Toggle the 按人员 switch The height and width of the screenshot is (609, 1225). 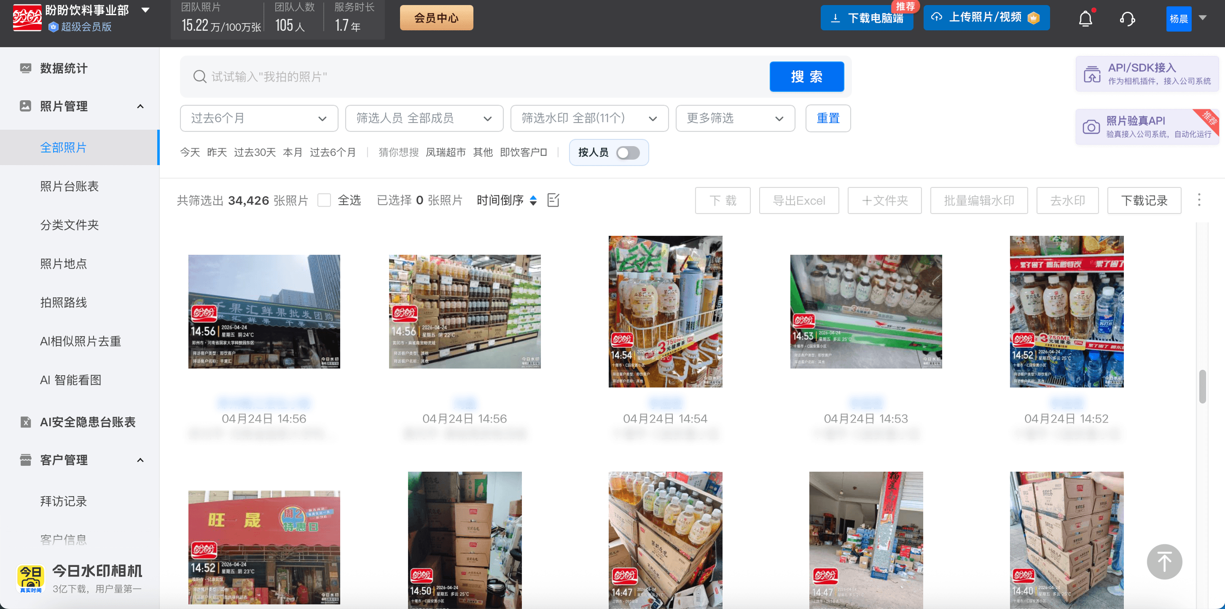click(628, 152)
